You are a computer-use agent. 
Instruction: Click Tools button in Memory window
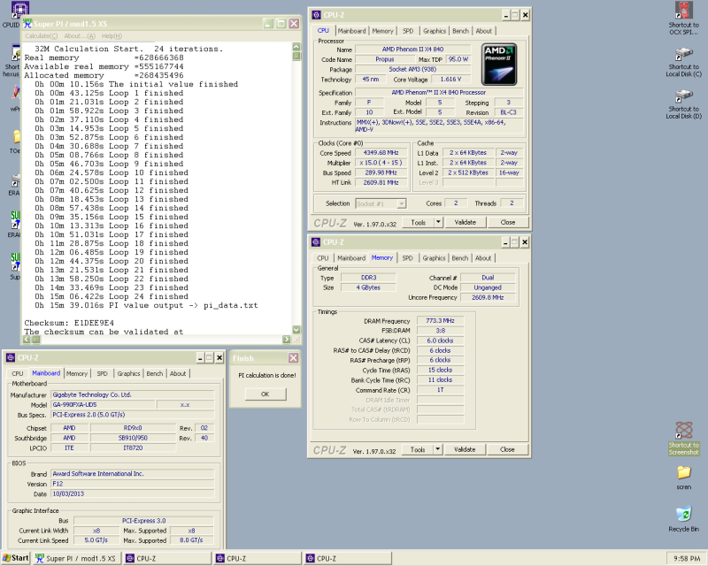[418, 449]
